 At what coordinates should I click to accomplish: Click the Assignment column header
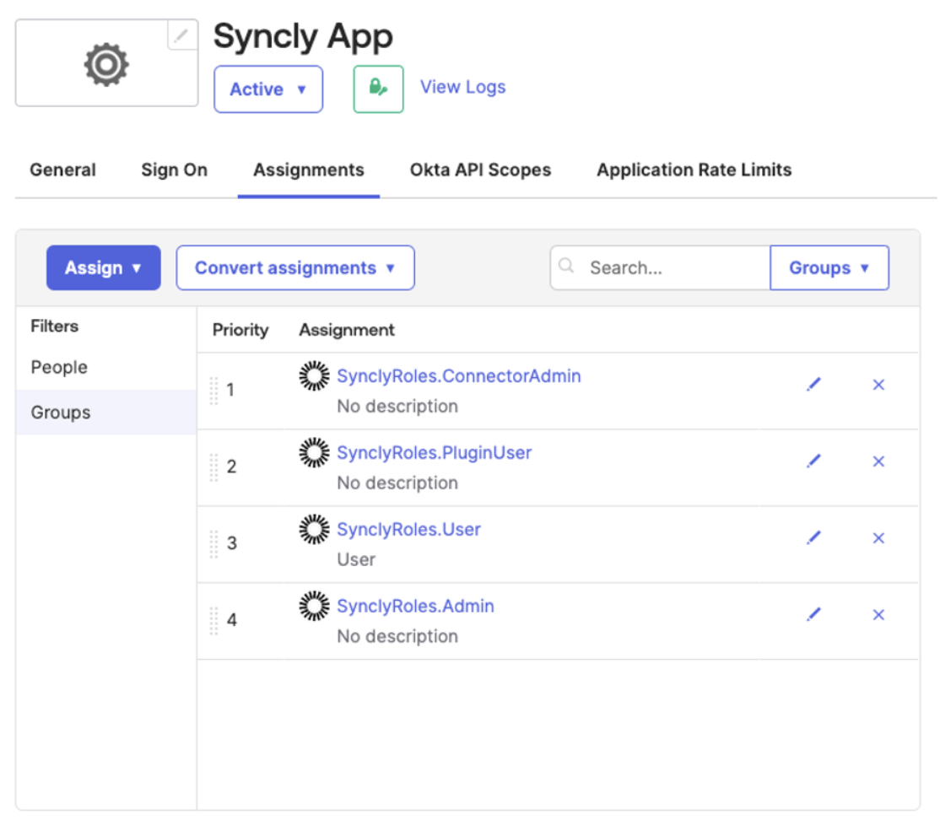347,330
